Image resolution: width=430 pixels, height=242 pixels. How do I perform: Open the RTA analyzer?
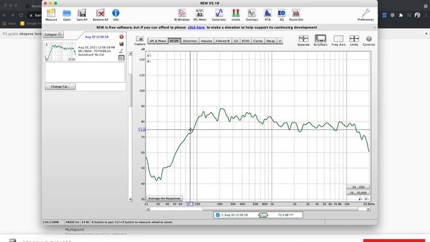[x=267, y=15]
